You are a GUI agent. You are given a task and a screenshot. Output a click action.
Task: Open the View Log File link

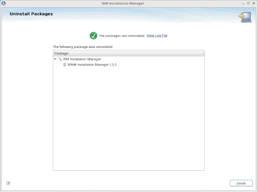pyautogui.click(x=157, y=36)
